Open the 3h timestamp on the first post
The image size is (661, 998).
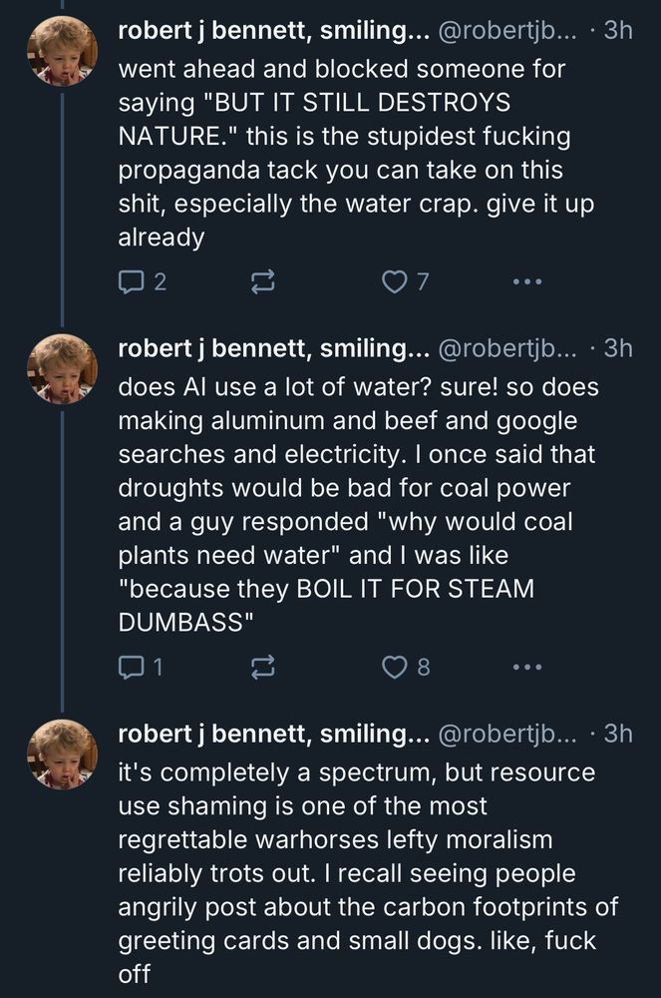click(x=618, y=31)
